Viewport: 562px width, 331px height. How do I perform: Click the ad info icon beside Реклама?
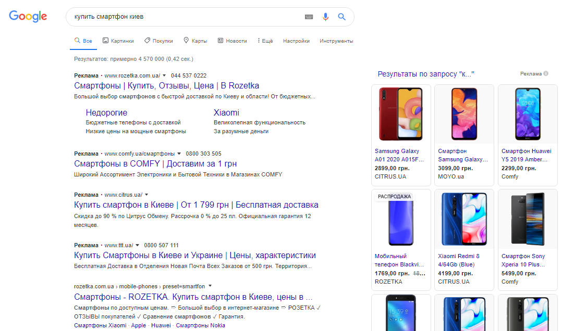pos(546,74)
